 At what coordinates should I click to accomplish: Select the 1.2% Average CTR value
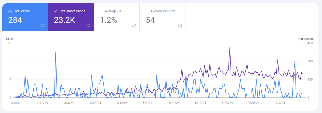pos(108,20)
